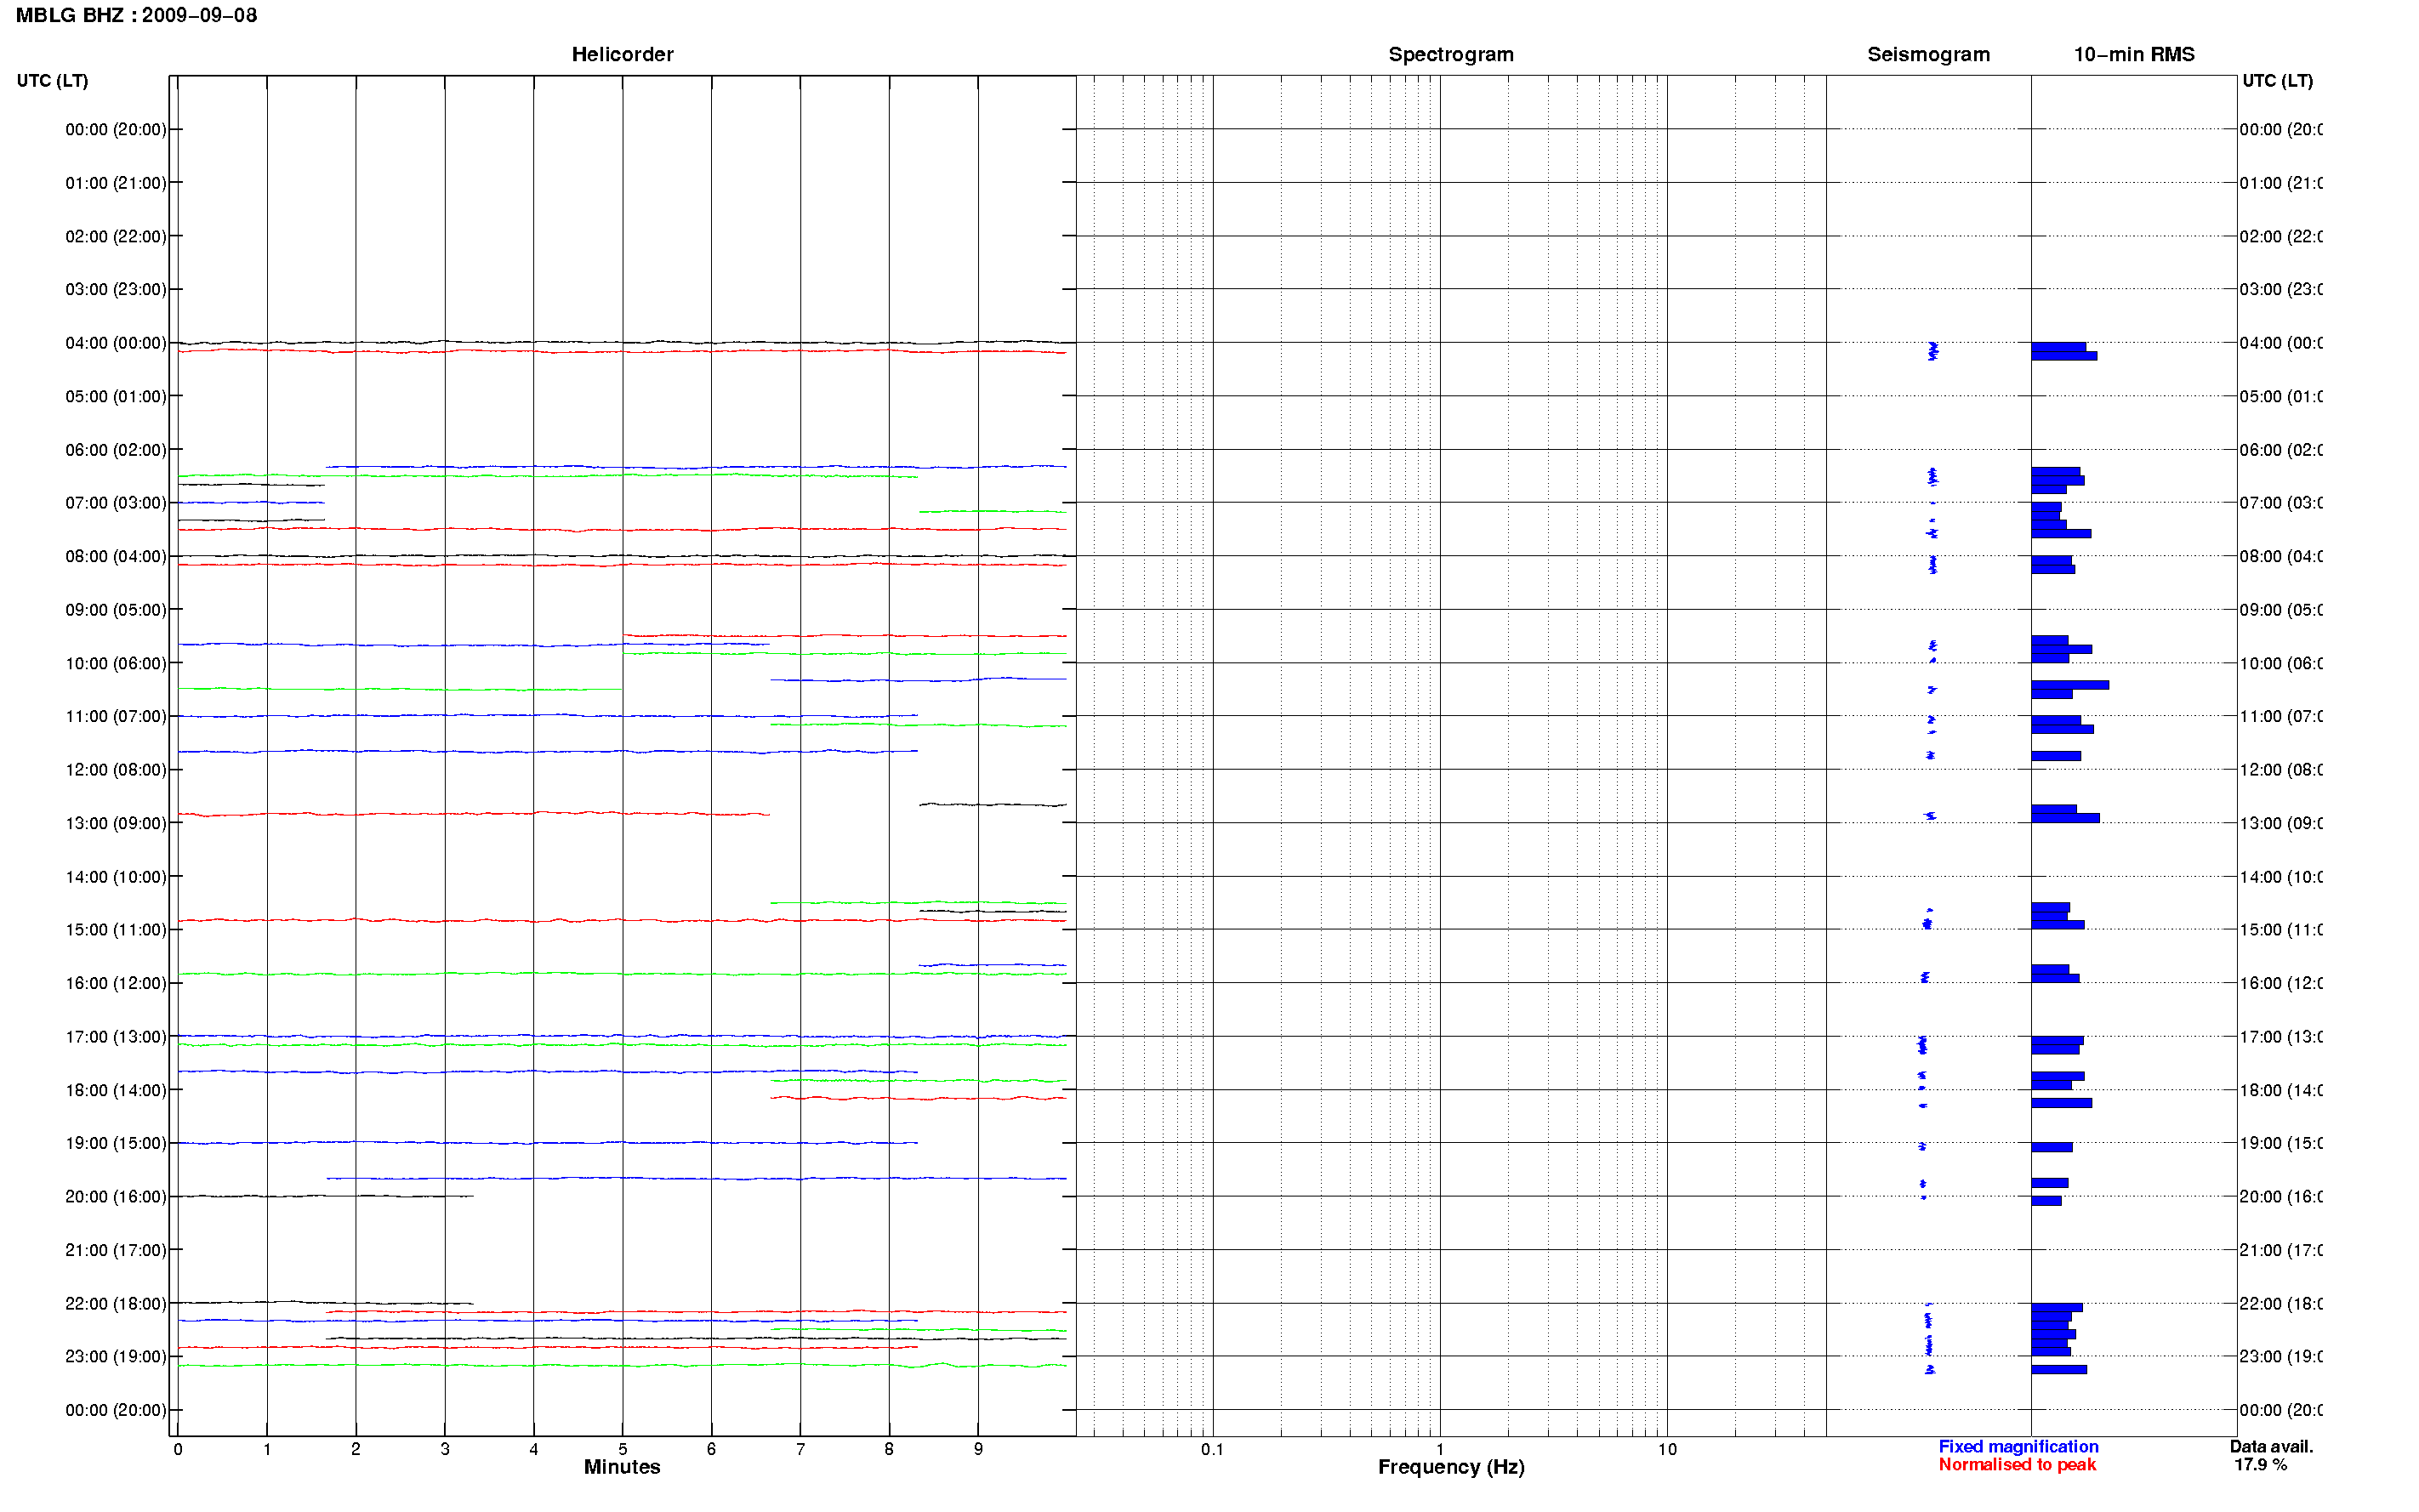Click the red trace near 13:00 row
The width and height of the screenshot is (2419, 1512).
pos(473,814)
